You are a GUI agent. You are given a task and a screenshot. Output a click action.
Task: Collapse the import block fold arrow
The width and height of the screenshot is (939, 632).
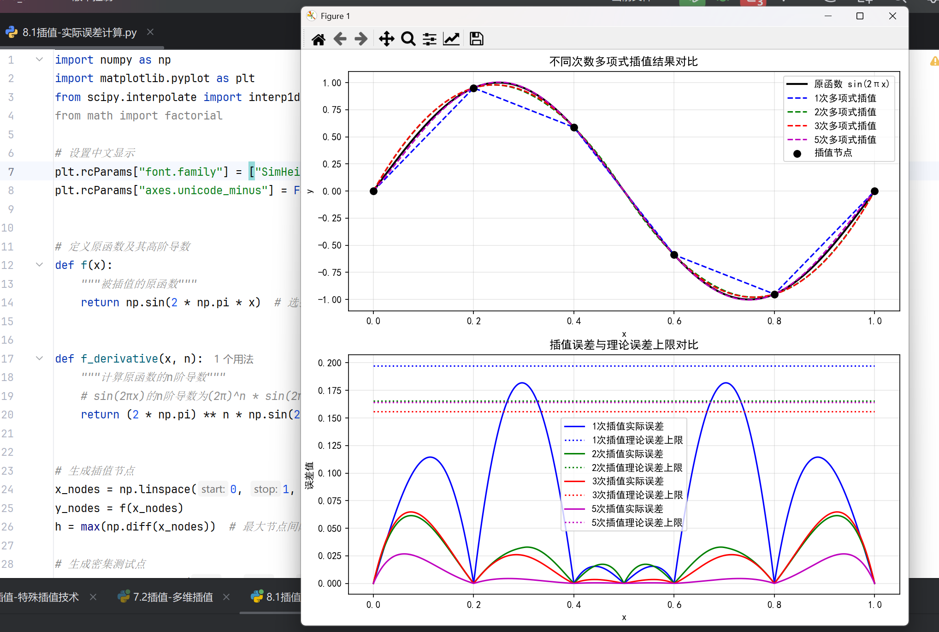tap(40, 60)
